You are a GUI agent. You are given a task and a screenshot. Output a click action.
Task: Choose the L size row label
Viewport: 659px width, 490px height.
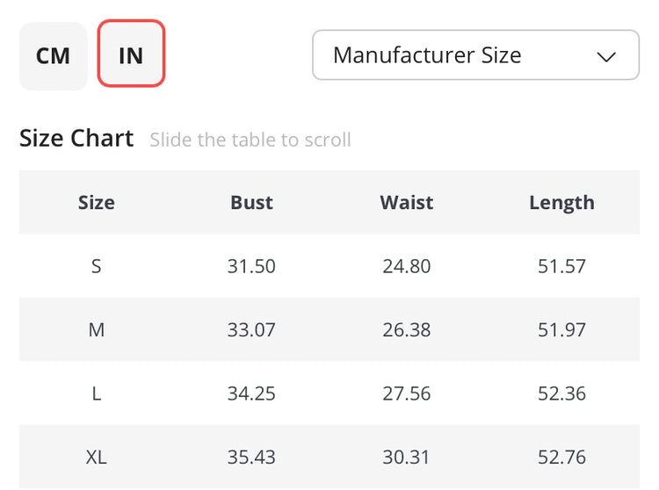tap(97, 393)
